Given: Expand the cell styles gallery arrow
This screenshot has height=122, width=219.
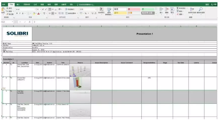Looking at the screenshot, I should (x=156, y=14).
